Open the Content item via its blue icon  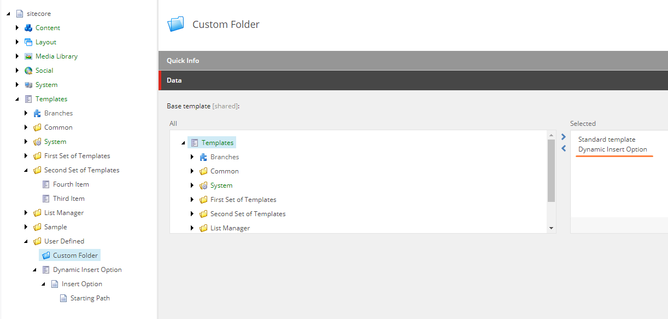(x=28, y=27)
